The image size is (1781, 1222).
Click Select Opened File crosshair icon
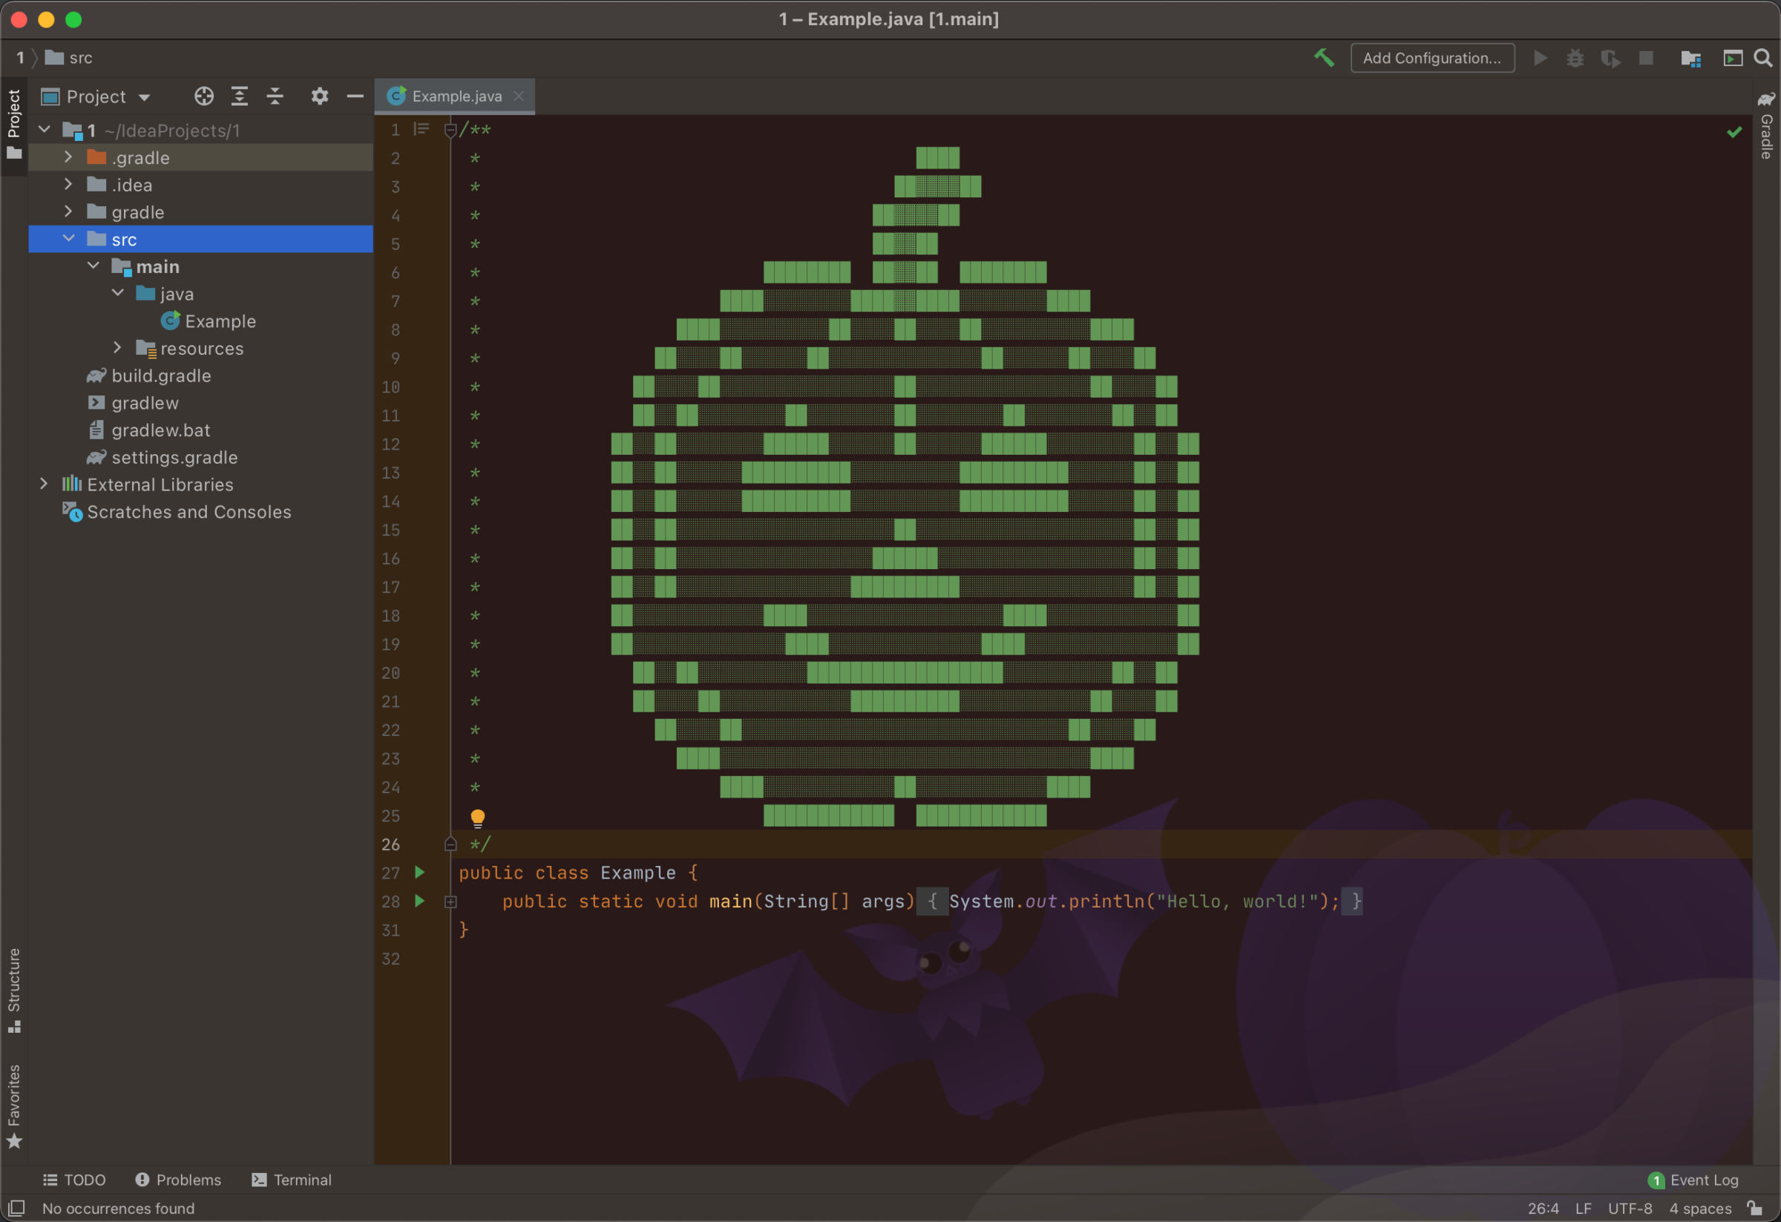pos(204,96)
